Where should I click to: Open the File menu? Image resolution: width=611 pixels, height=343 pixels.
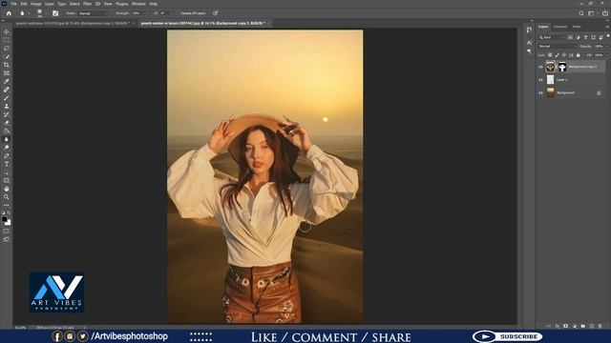click(13, 4)
